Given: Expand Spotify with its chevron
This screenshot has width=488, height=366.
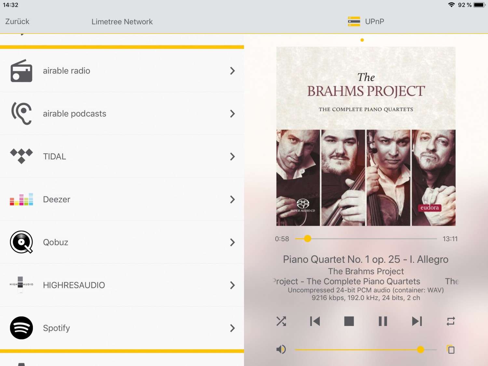Looking at the screenshot, I should coord(232,328).
